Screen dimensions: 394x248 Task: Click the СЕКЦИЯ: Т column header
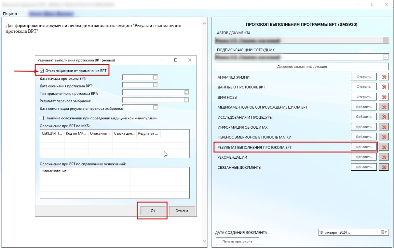[x=52, y=134]
